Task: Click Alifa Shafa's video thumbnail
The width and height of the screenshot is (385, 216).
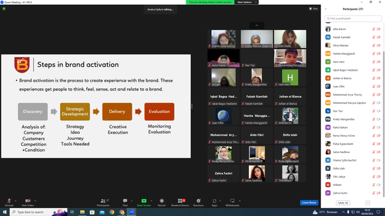Action: 290,38
